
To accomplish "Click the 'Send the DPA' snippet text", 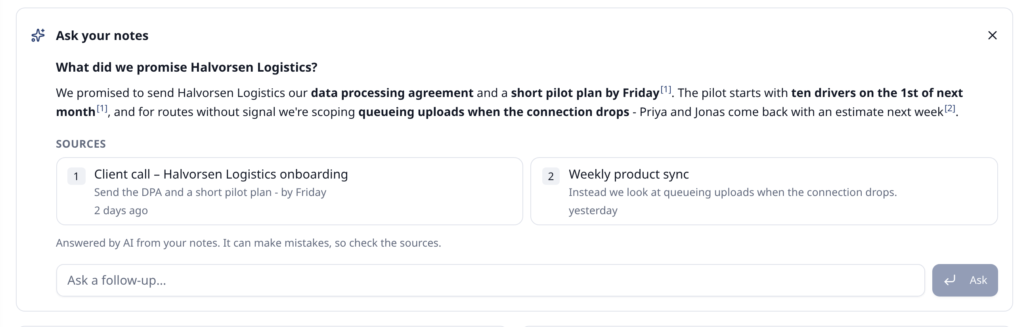I will click(x=210, y=192).
